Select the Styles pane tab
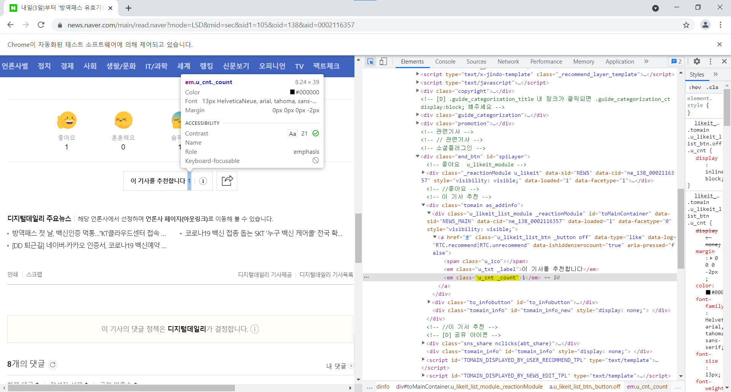 pos(697,75)
